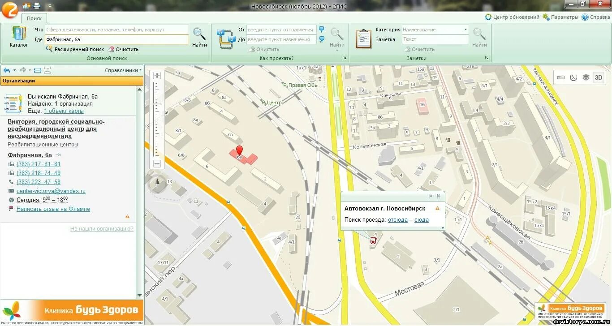Click Очистить in the Основной поиск group
Screen dimensions: 612x326
pos(123,49)
